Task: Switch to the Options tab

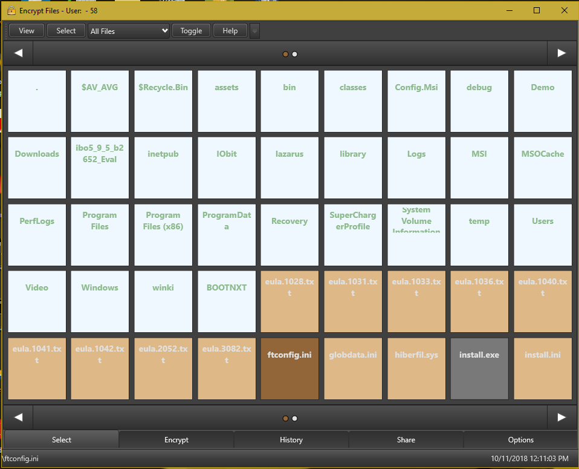Action: 520,440
